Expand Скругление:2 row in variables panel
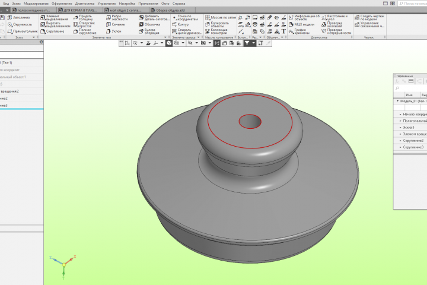Screen dimensions: 427x285 click(x=400, y=141)
